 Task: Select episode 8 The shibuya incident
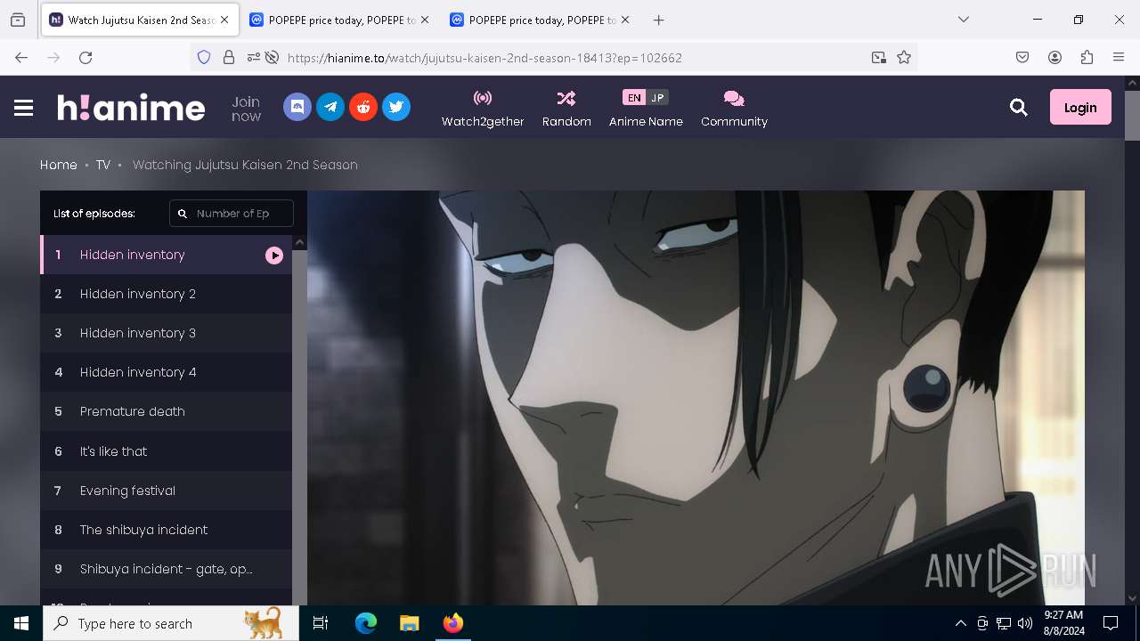167,530
